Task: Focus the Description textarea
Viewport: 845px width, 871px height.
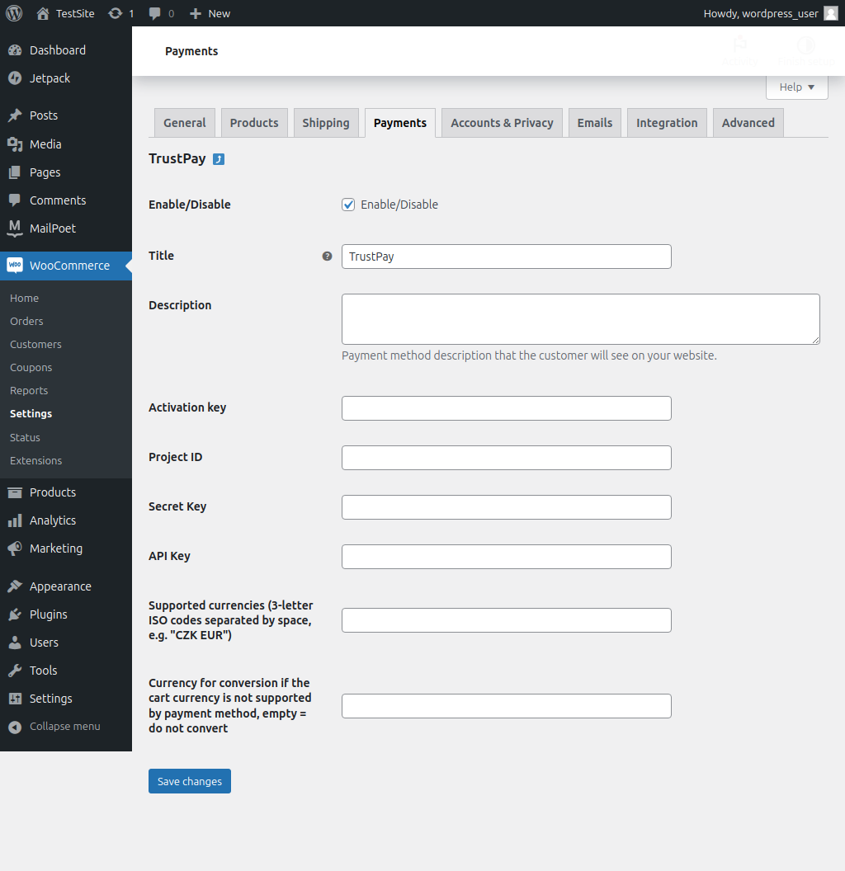Action: coord(581,319)
